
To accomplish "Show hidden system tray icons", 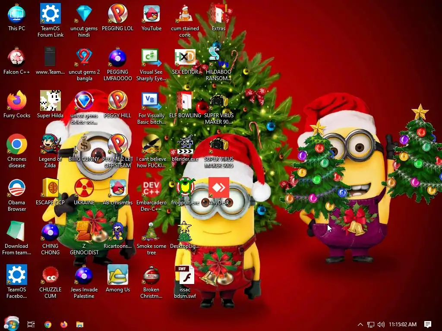I will tap(360, 325).
